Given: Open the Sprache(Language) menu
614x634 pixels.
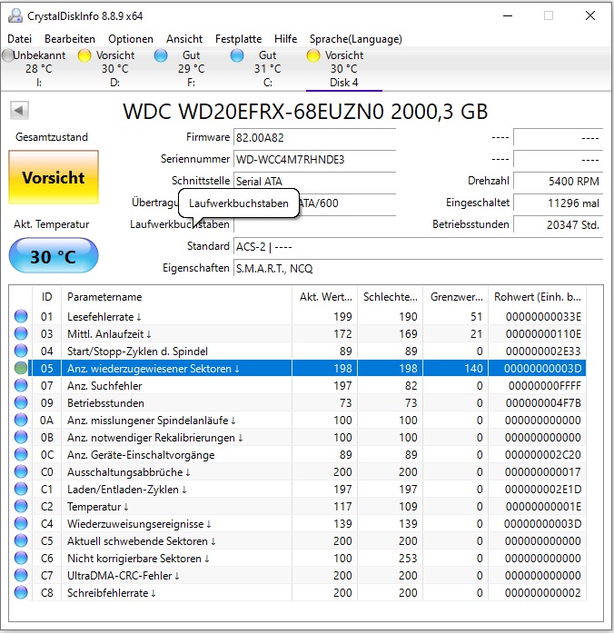Looking at the screenshot, I should point(356,39).
